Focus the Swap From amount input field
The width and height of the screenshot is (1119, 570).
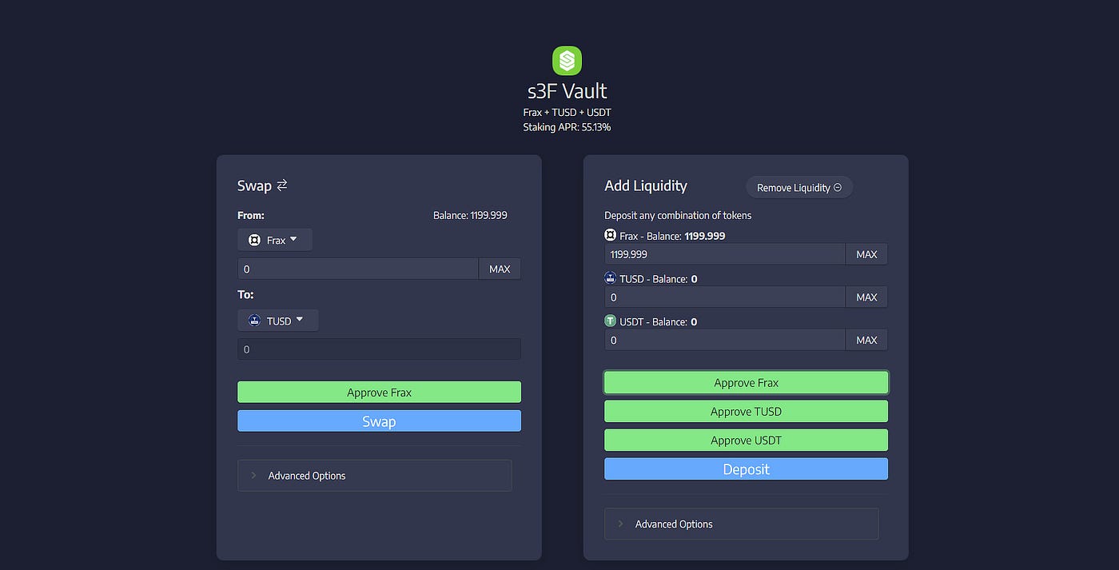click(x=358, y=269)
